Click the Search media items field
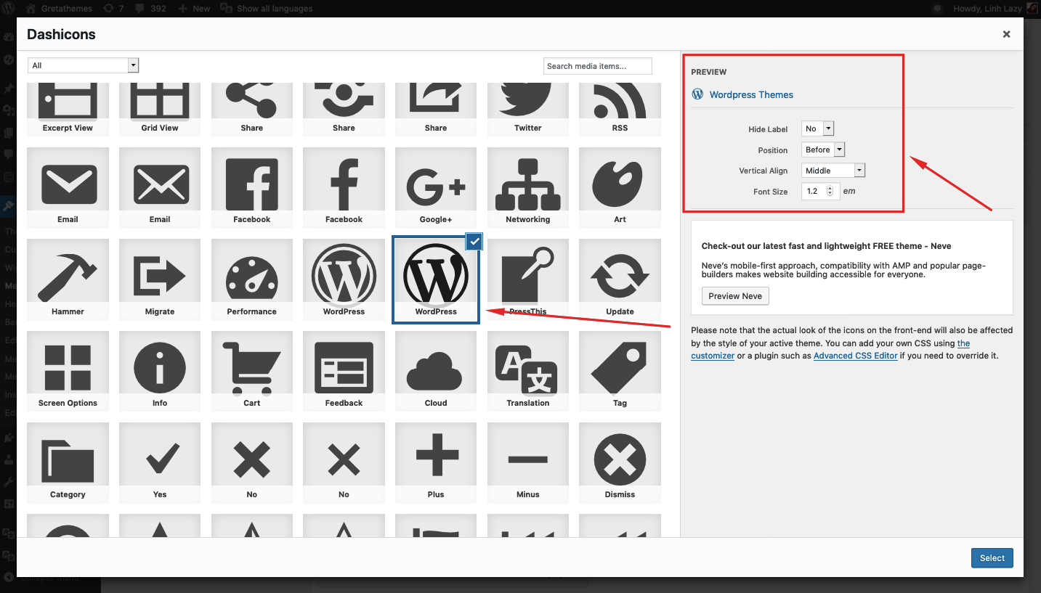The image size is (1041, 593). click(x=598, y=66)
